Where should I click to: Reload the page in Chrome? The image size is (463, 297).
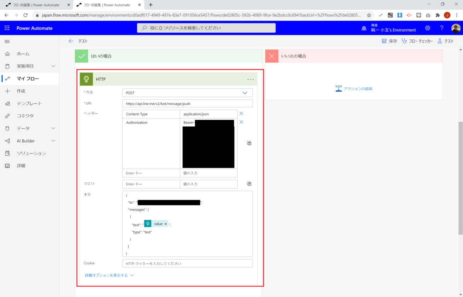click(25, 15)
